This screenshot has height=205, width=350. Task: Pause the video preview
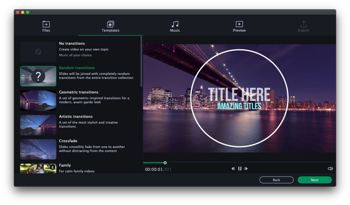pos(240,169)
